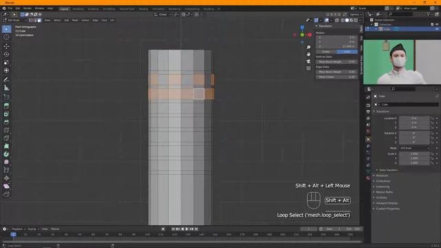Select the Rotate tool
Image resolution: width=441 pixels, height=248 pixels.
point(6,54)
